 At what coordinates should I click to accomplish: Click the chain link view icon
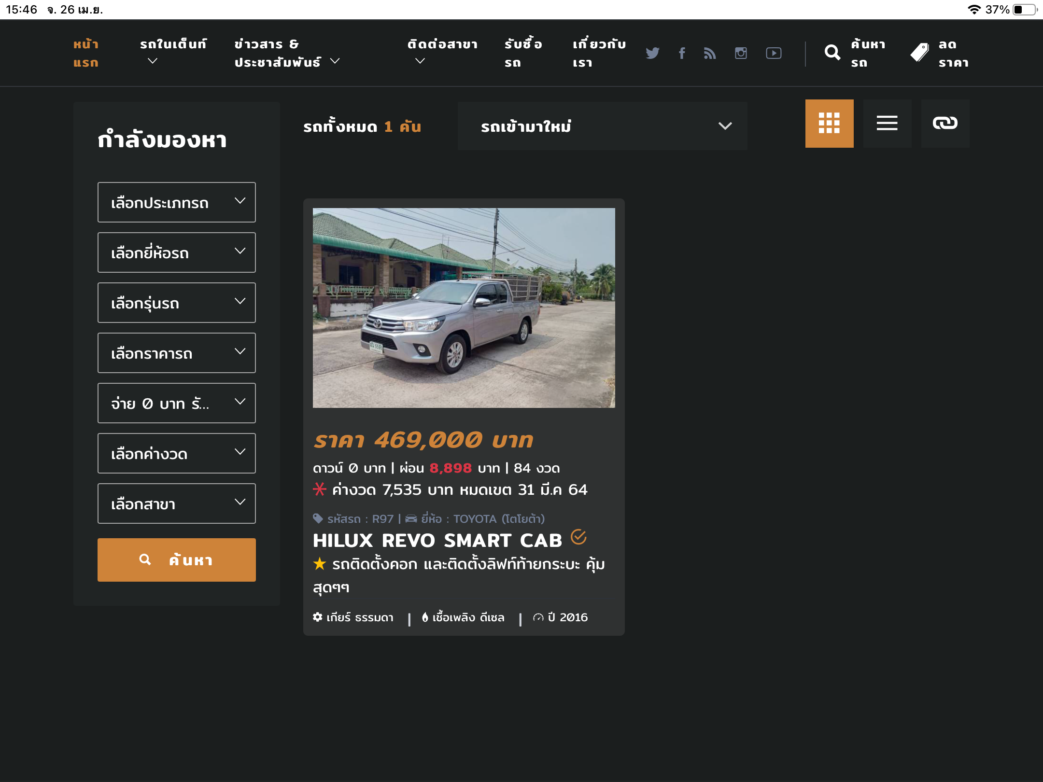point(945,124)
